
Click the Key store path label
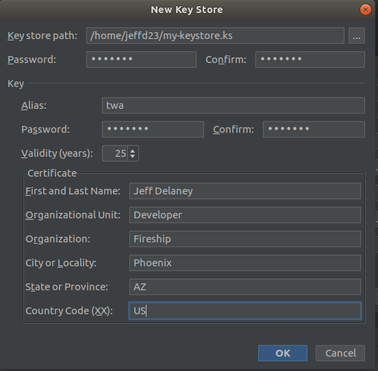[x=42, y=36]
